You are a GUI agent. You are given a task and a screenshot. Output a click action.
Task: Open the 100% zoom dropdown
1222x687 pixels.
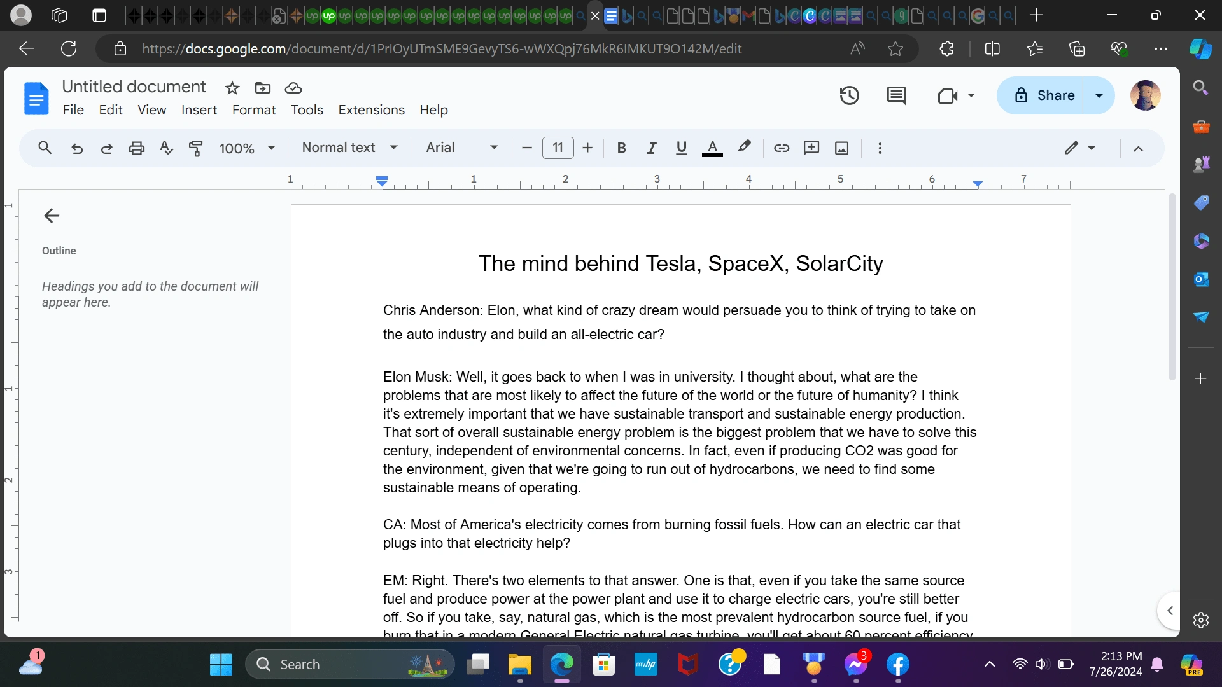point(247,148)
